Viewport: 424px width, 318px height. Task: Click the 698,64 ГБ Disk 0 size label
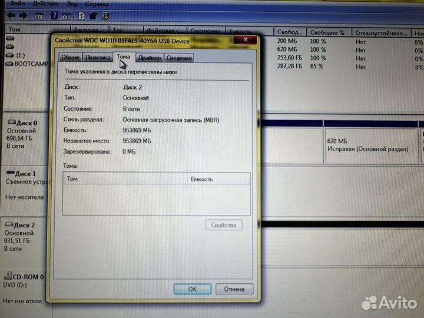click(19, 138)
